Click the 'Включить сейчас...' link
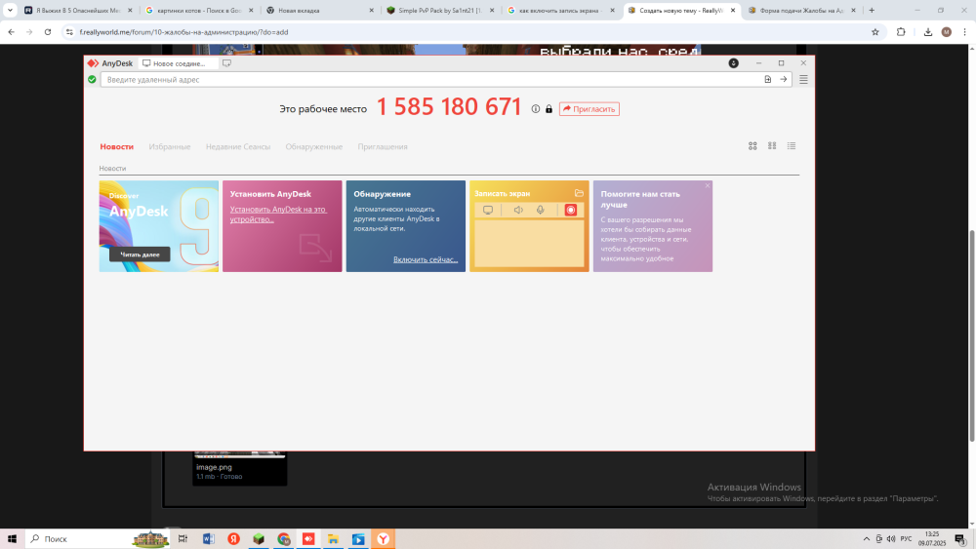This screenshot has width=976, height=549. pos(426,260)
